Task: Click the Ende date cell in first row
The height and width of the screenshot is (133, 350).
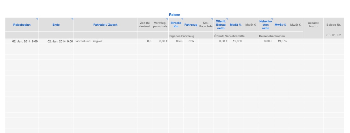Action: 60,42
